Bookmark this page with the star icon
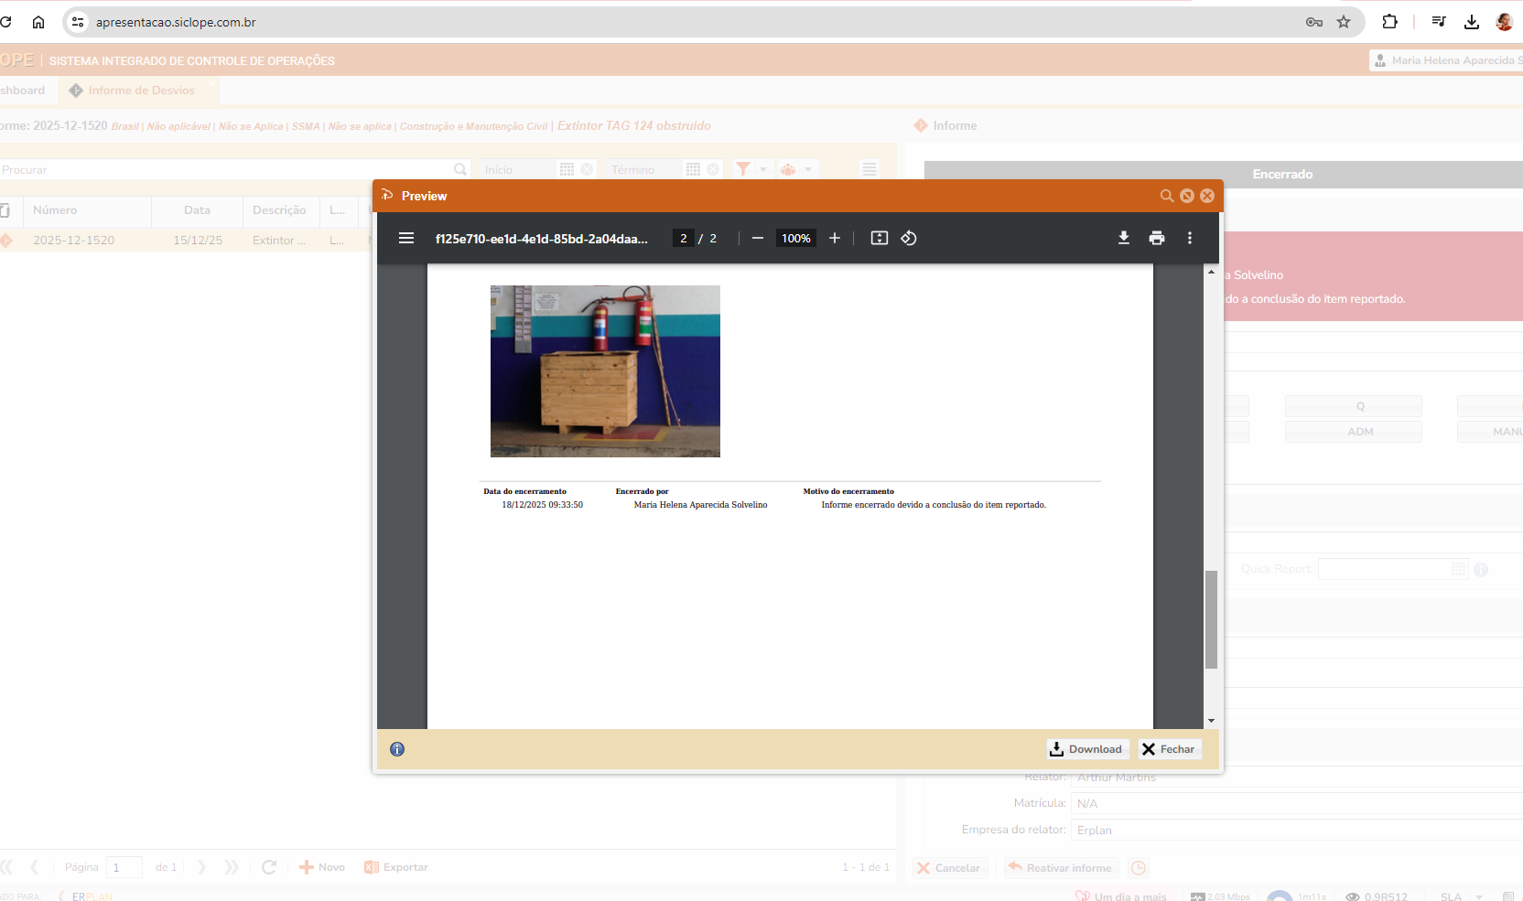Image resolution: width=1523 pixels, height=901 pixels. click(1344, 22)
